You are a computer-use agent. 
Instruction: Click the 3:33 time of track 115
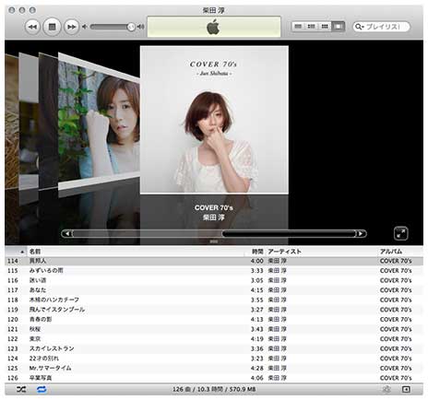[x=257, y=271]
